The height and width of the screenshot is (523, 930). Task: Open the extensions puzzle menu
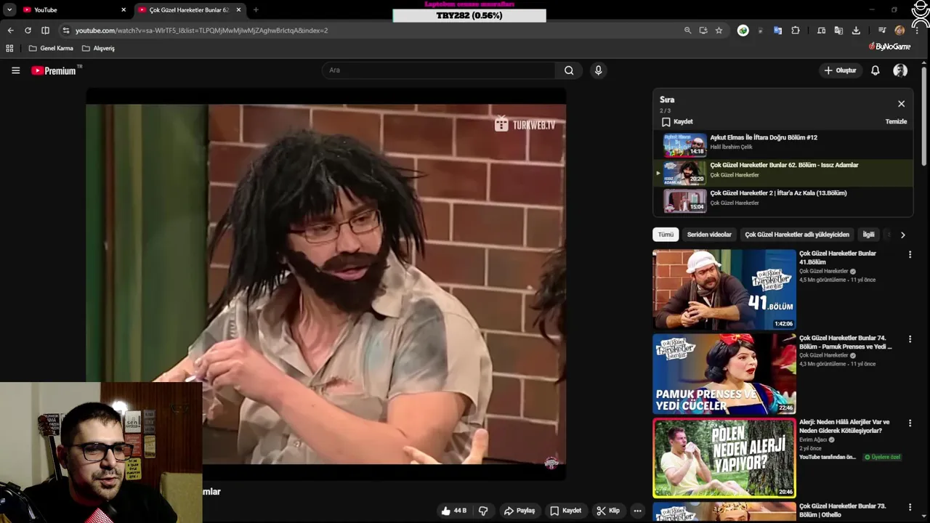pyautogui.click(x=796, y=31)
